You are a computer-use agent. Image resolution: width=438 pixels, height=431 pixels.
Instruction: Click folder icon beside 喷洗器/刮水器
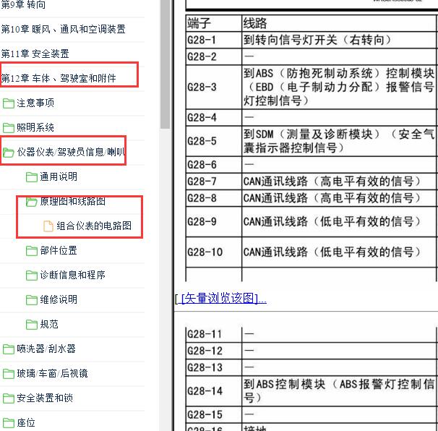tap(9, 349)
